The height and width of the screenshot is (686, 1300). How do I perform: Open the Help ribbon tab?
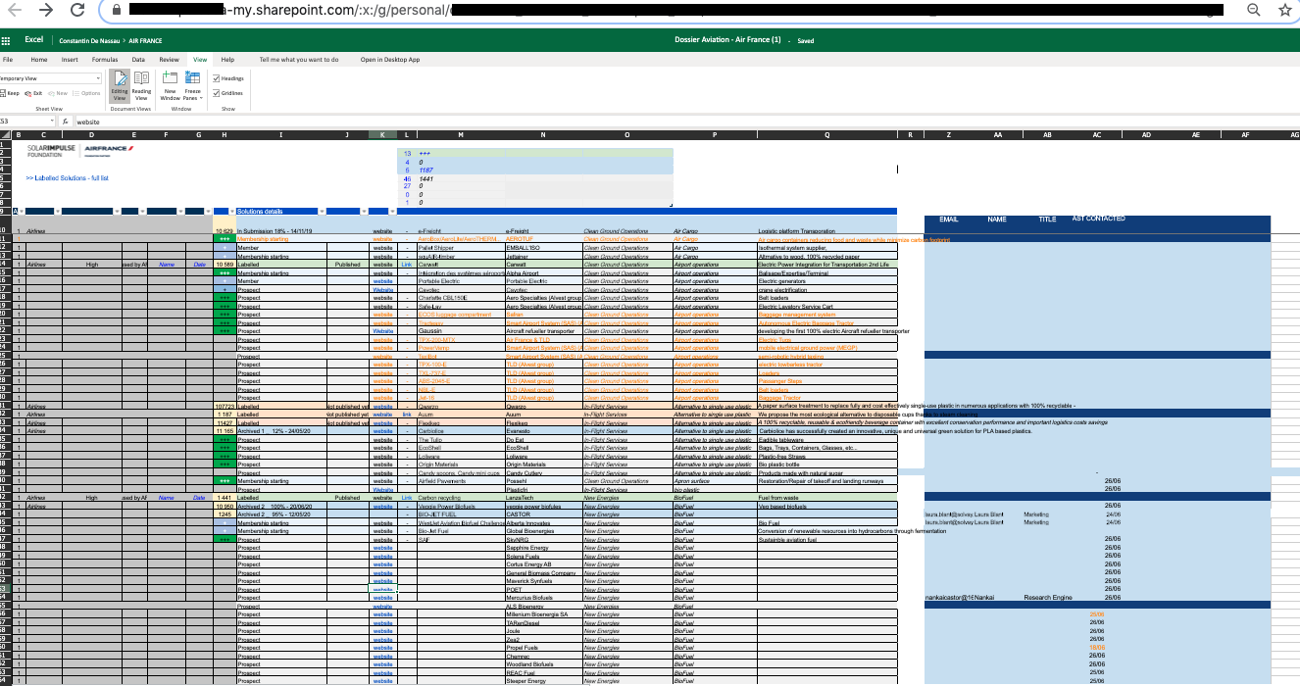[x=227, y=60]
